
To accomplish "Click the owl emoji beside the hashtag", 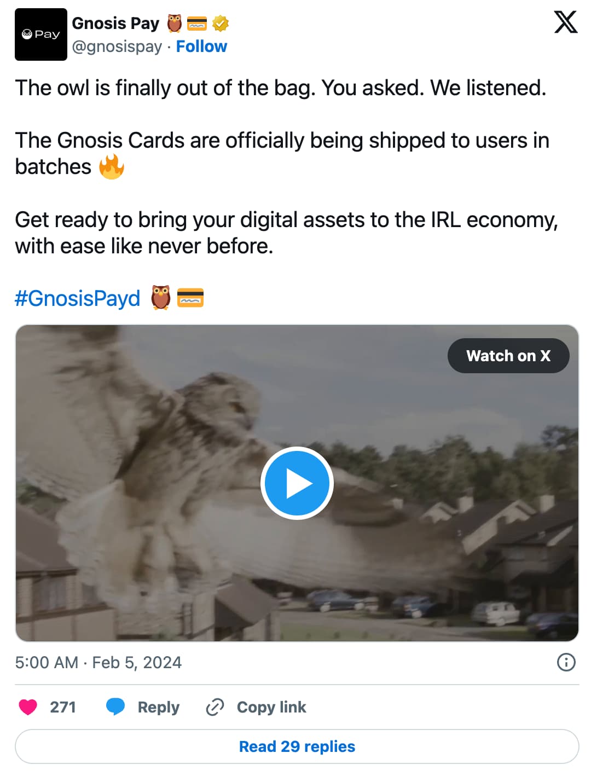I will tap(160, 298).
